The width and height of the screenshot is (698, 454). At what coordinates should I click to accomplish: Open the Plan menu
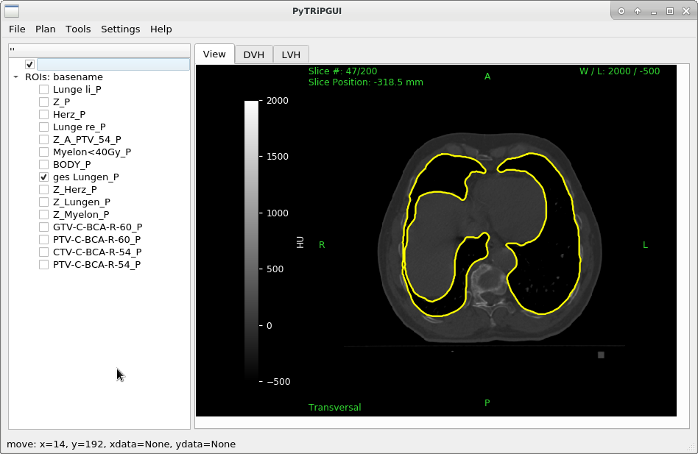click(45, 29)
